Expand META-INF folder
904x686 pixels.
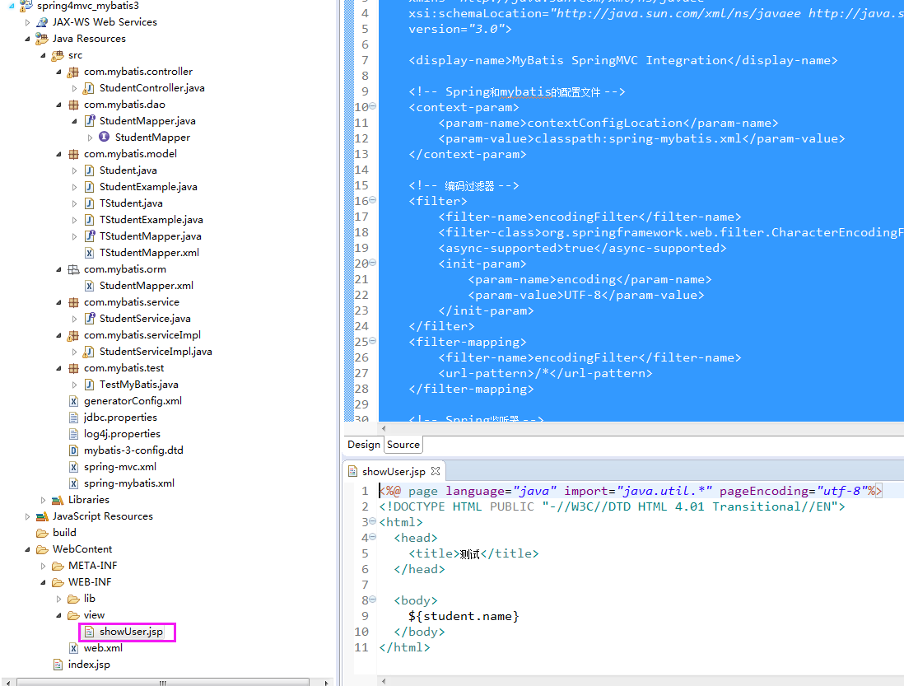point(43,566)
